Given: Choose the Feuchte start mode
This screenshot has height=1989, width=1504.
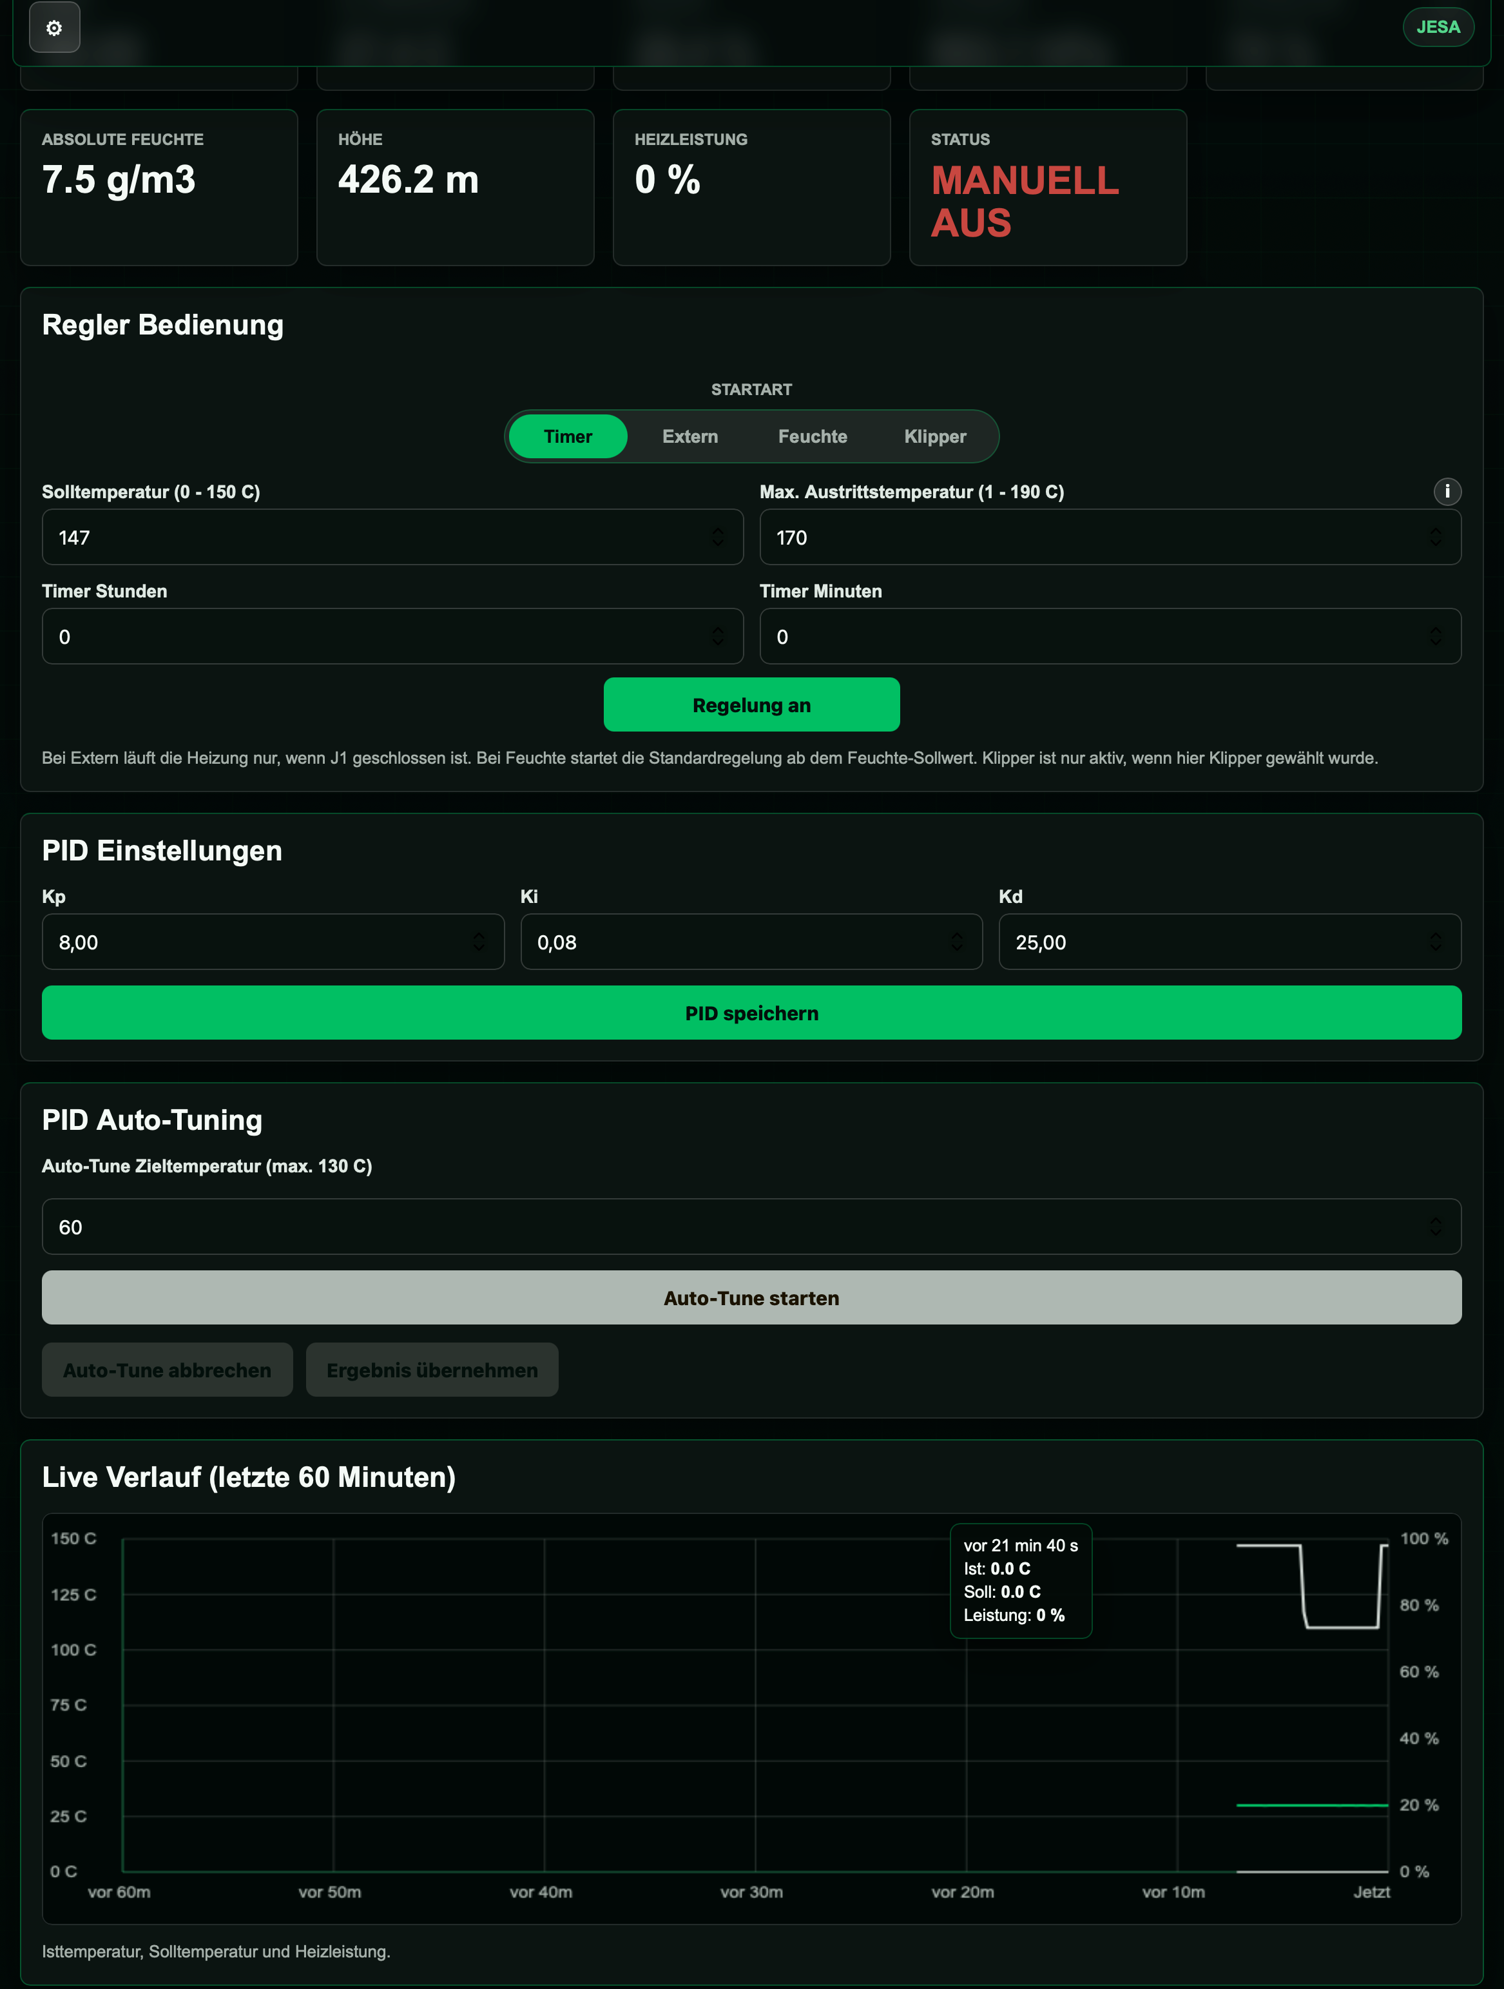Looking at the screenshot, I should (812, 436).
